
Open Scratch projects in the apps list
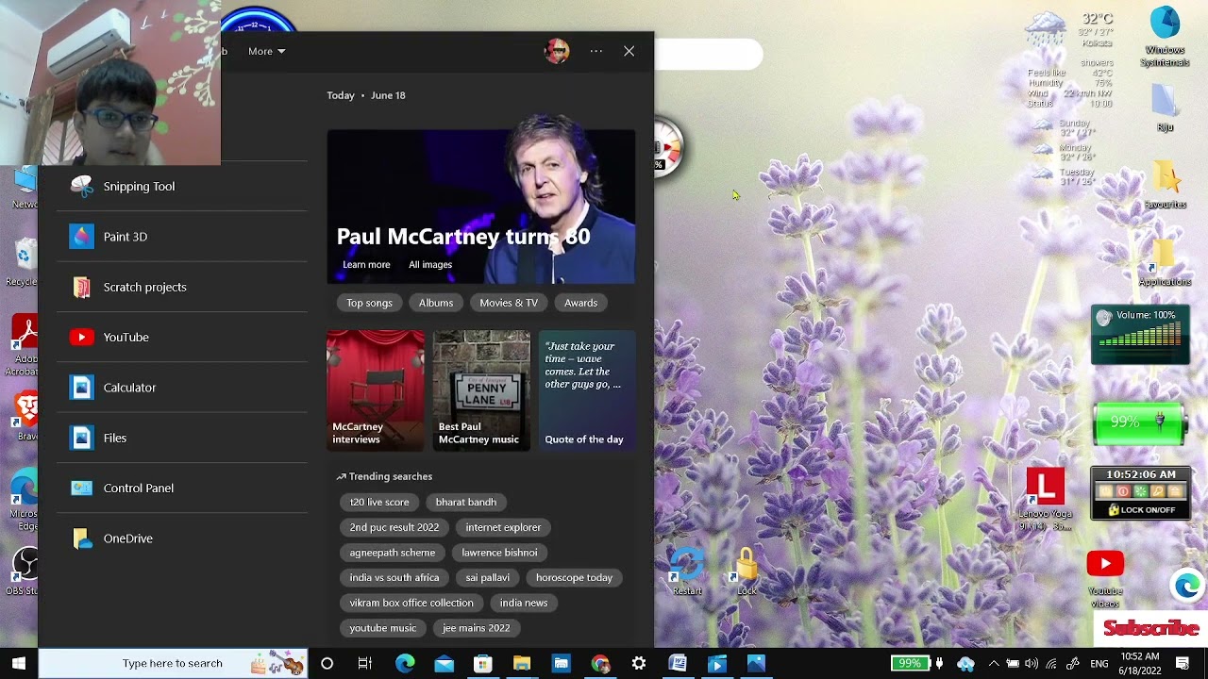182,287
